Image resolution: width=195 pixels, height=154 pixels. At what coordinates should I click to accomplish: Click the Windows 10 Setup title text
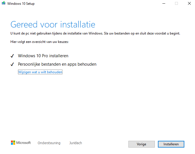pyautogui.click(x=21, y=4)
